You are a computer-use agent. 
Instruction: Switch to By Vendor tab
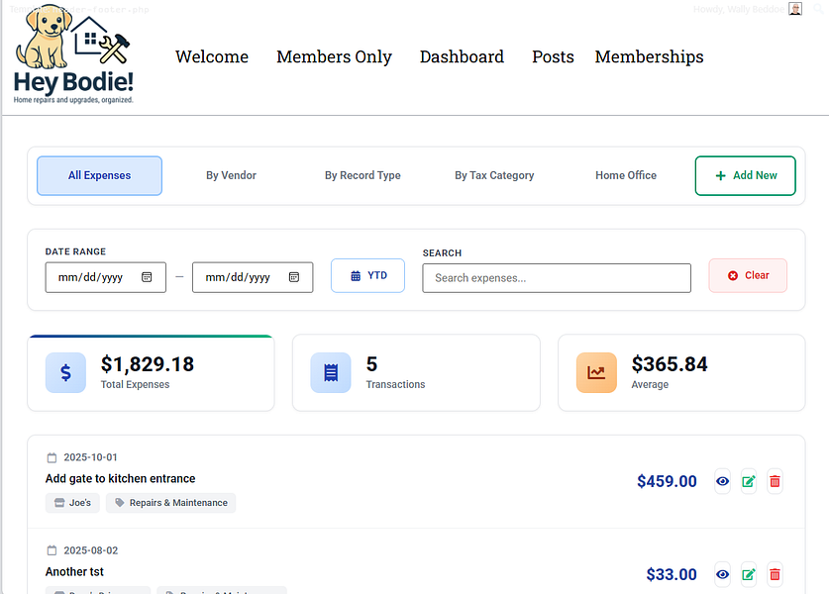[x=231, y=175]
